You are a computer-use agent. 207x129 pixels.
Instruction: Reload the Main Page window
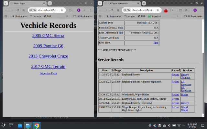pos(18,10)
